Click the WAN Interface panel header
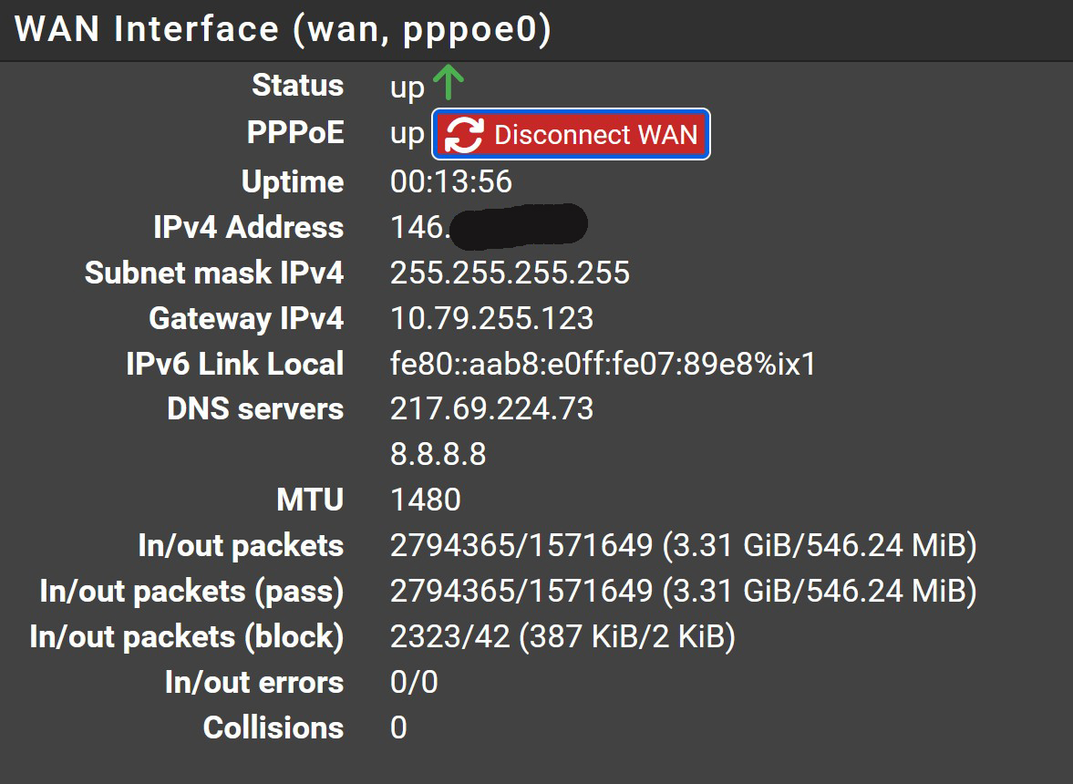The image size is (1073, 784). pyautogui.click(x=536, y=30)
